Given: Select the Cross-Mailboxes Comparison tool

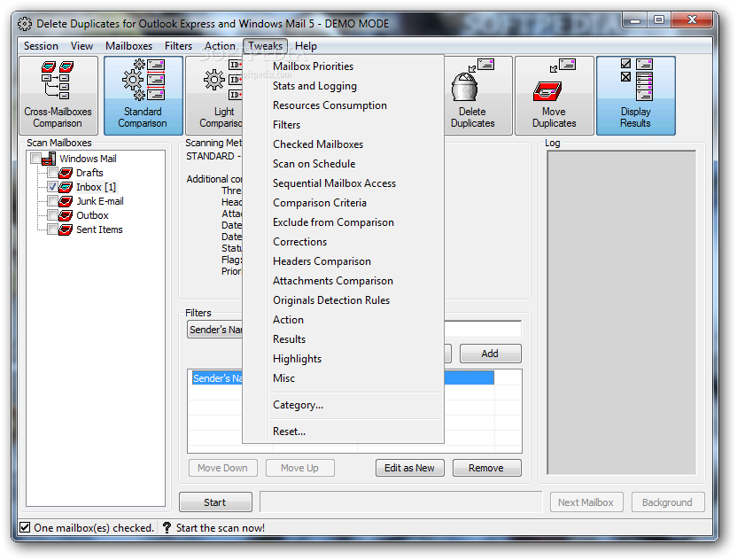Looking at the screenshot, I should (x=58, y=96).
